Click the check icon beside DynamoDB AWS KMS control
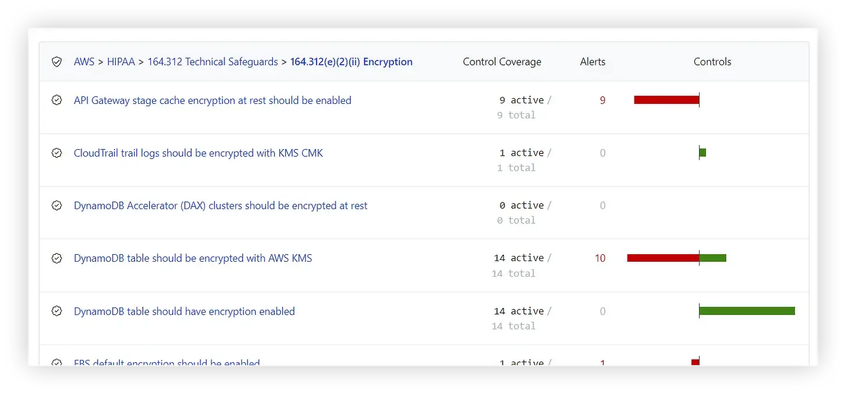 point(56,258)
